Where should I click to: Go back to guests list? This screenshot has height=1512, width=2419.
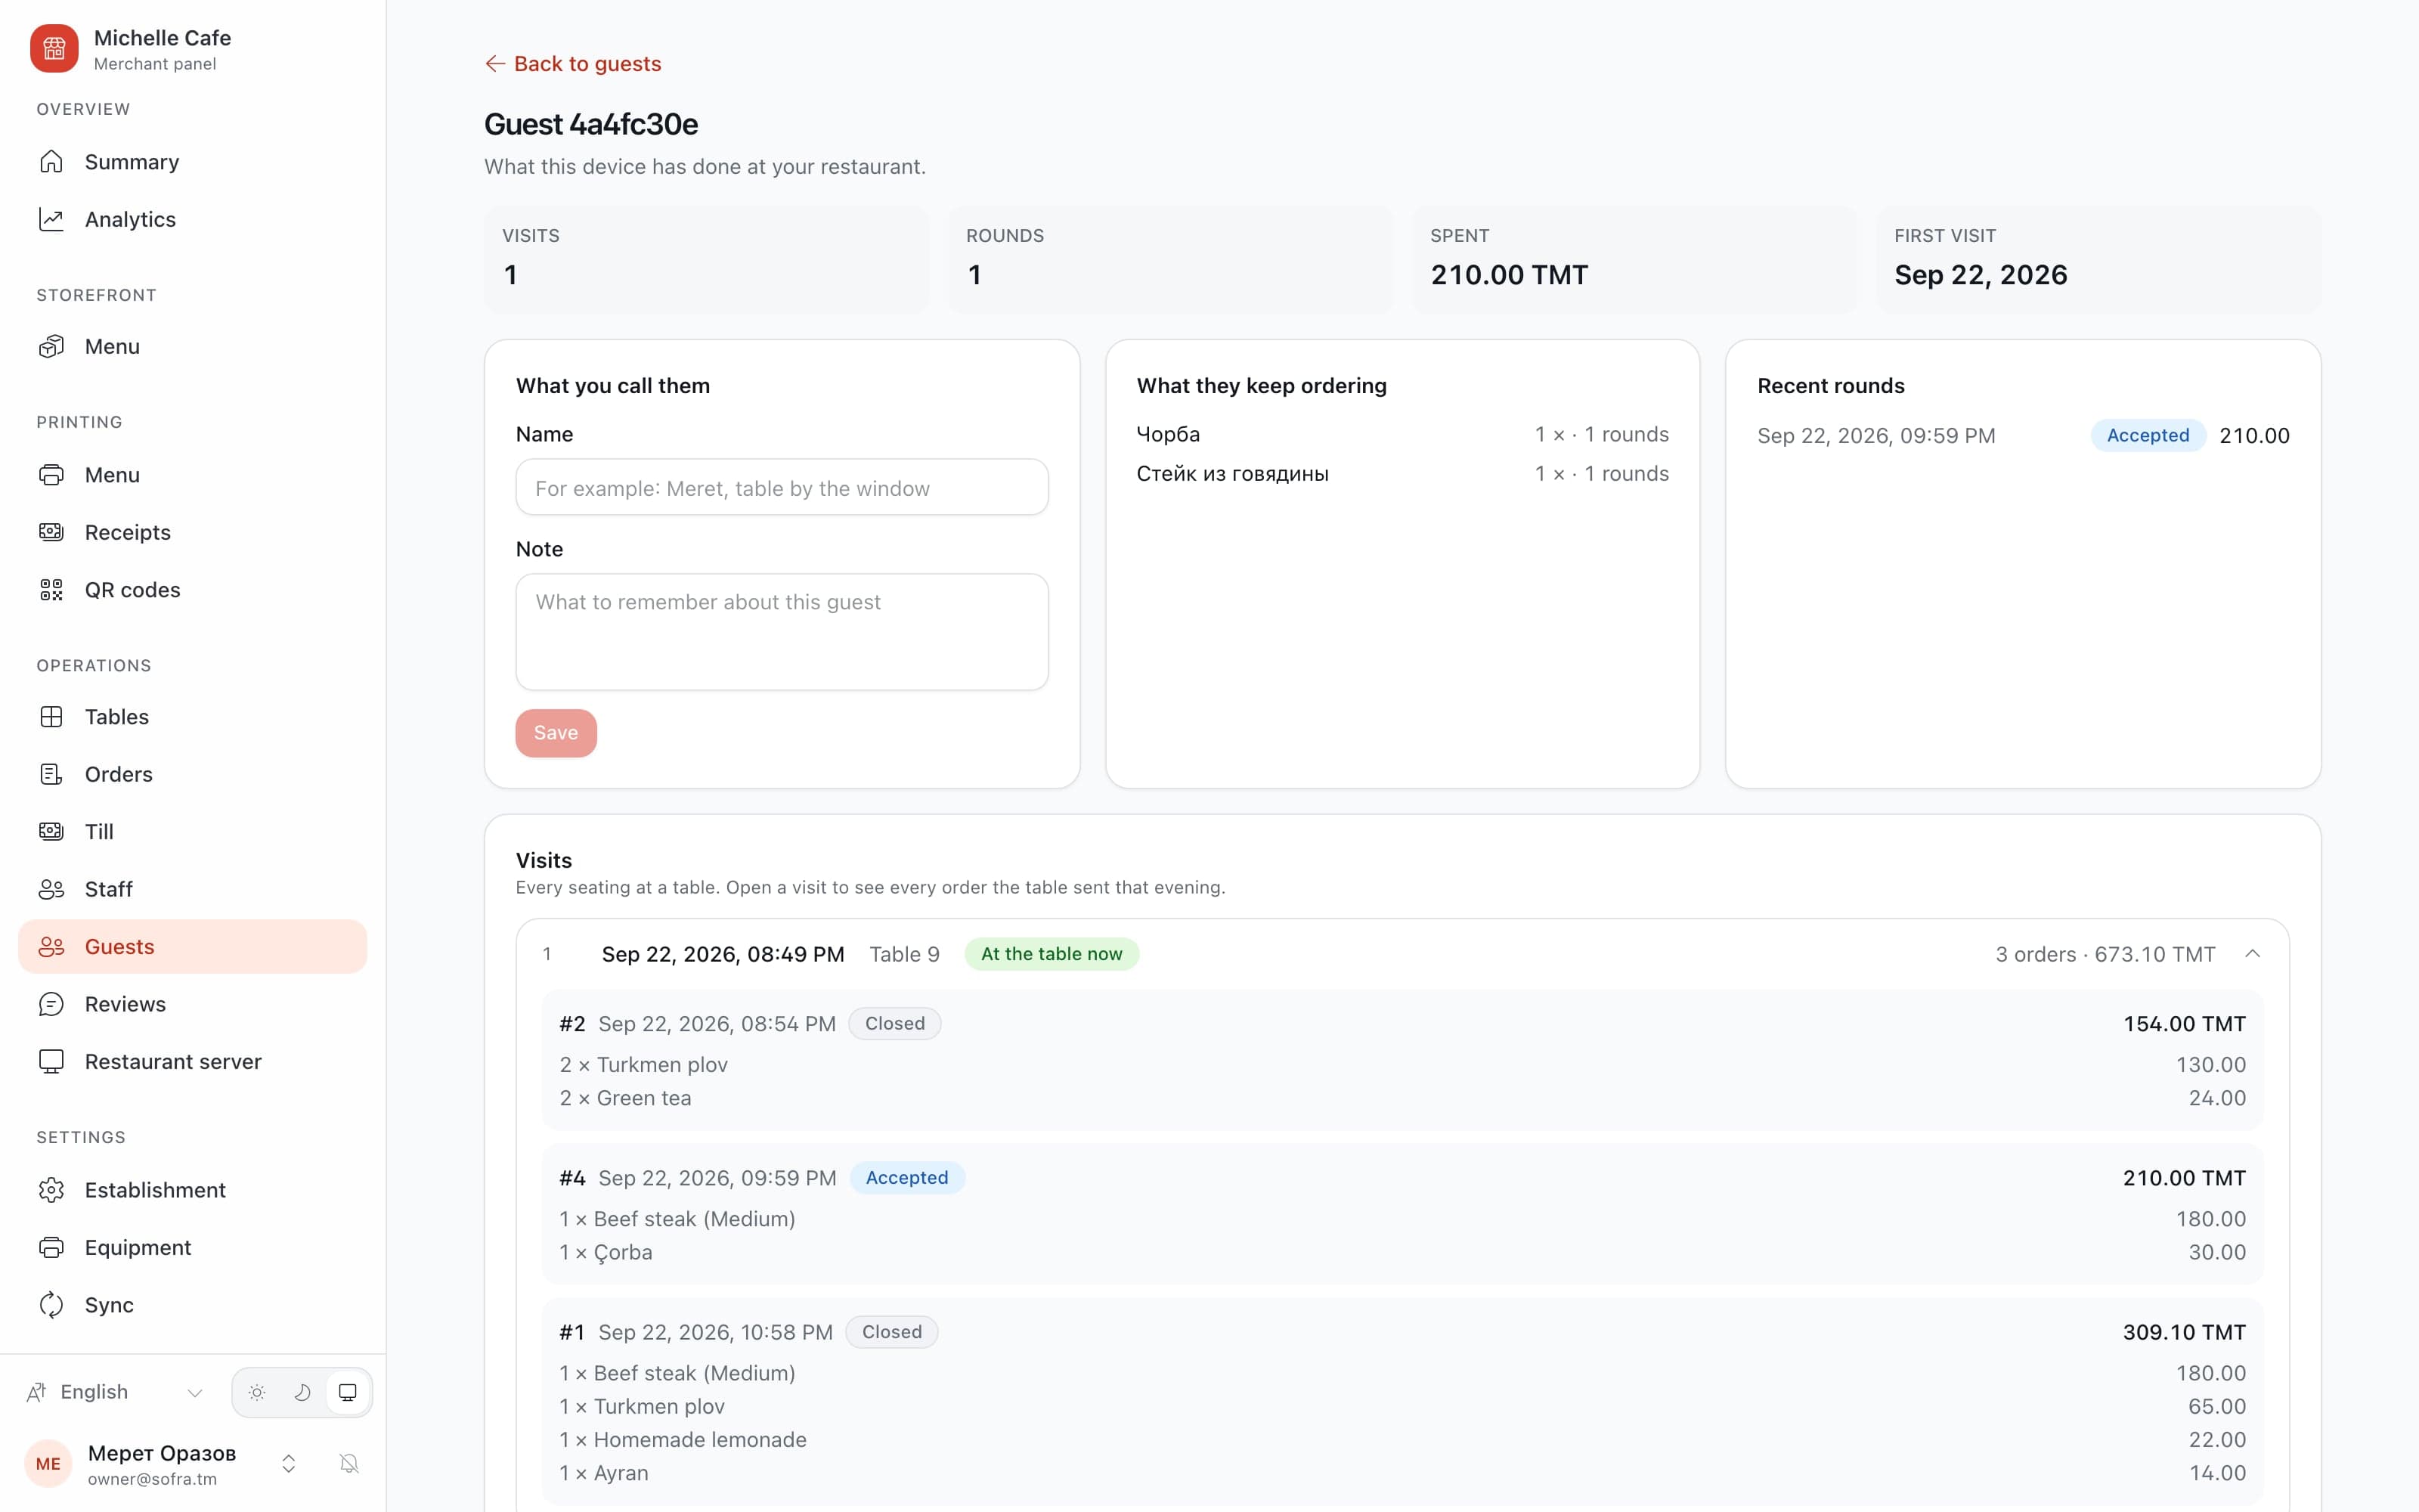(x=573, y=64)
